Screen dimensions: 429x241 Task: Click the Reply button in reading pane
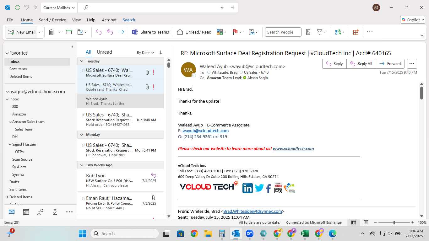point(334,64)
